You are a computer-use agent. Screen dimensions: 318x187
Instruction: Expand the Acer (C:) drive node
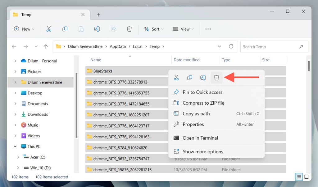(18, 157)
